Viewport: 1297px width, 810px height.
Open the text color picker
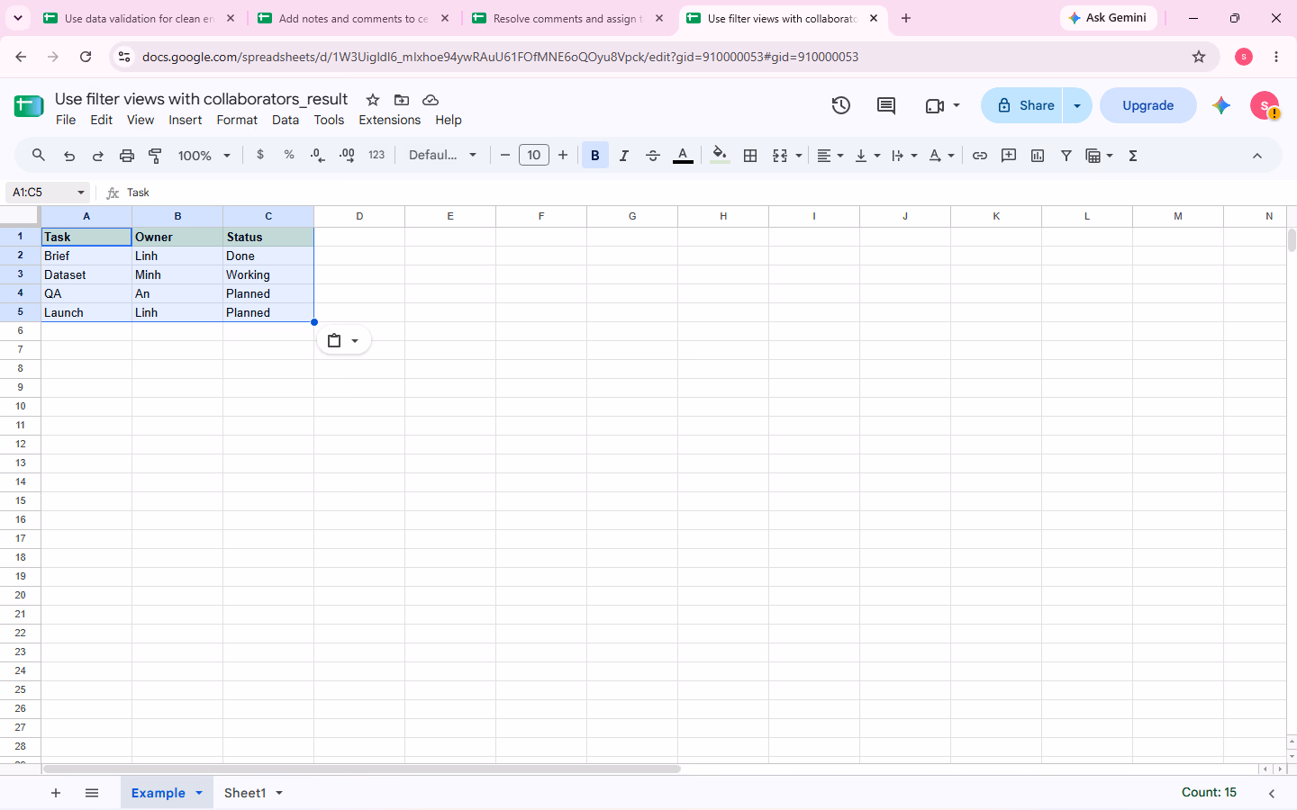(684, 156)
